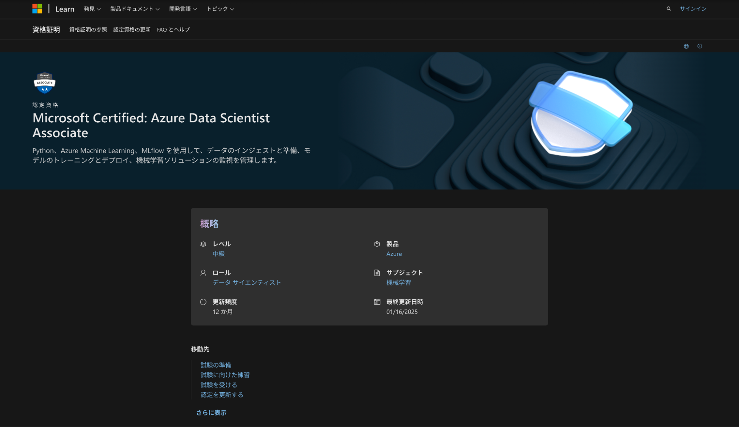Click the calendar icon beside 最終更新日時

pos(377,302)
